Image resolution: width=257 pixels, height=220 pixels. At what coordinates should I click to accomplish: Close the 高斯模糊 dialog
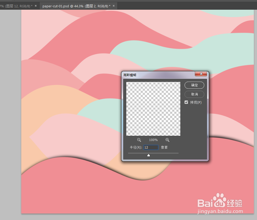201,74
